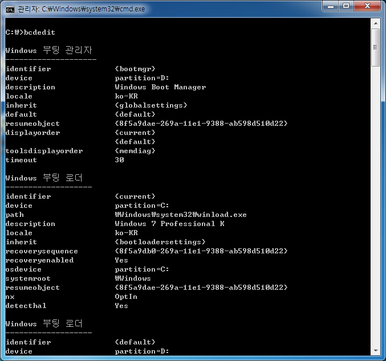Maximize the cmd.exe window
386x361 pixels.
[346, 6]
